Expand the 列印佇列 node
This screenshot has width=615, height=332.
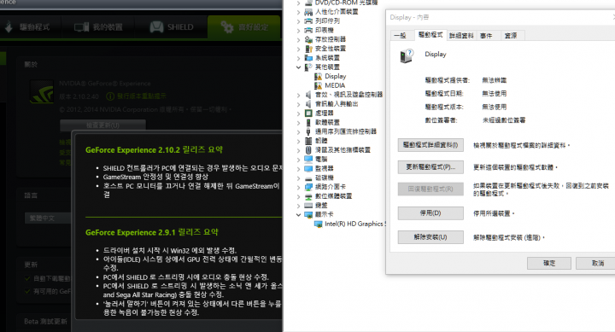click(298, 21)
